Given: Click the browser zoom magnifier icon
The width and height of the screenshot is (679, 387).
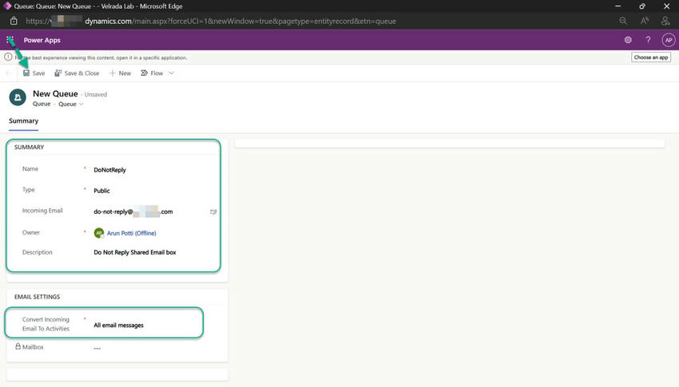Looking at the screenshot, I should tap(623, 21).
